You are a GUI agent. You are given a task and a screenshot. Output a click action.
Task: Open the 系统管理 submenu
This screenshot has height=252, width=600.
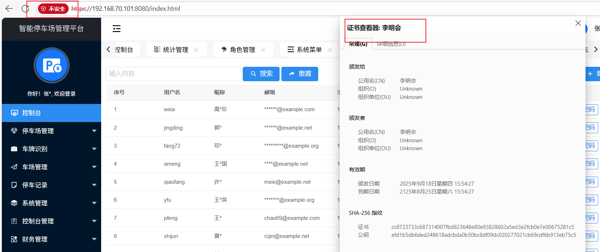(51, 203)
